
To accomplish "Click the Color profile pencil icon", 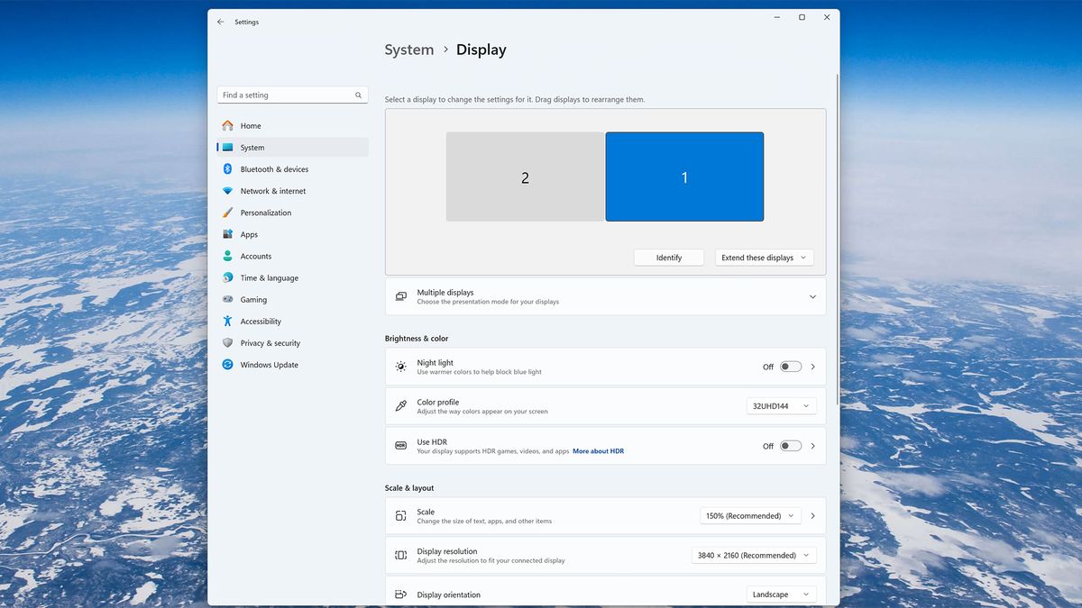I will point(400,405).
